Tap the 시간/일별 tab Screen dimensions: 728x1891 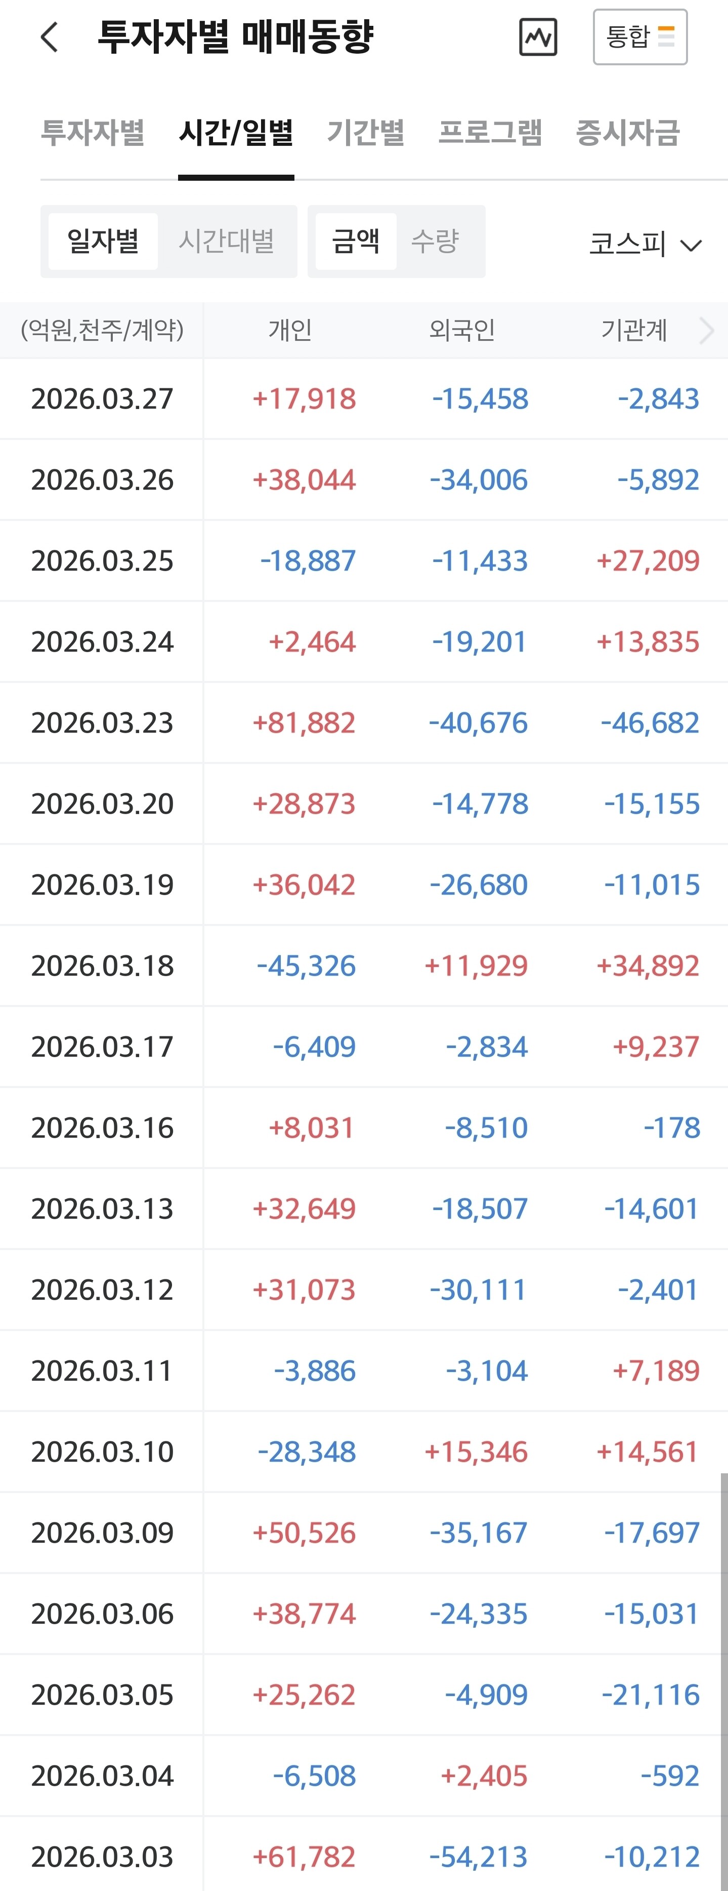point(236,133)
